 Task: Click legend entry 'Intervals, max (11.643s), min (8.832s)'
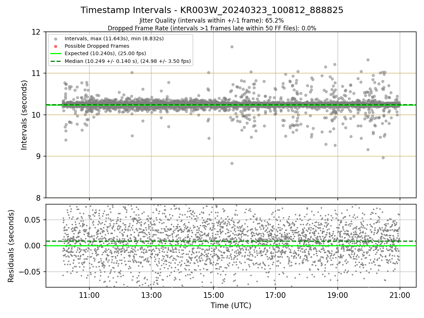[114, 38]
